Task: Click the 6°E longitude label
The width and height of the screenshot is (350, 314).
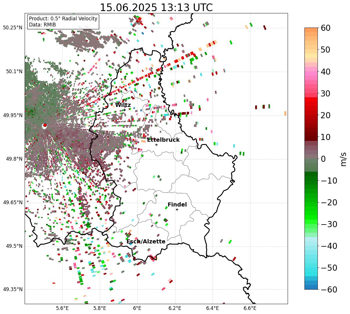Action: point(137,308)
